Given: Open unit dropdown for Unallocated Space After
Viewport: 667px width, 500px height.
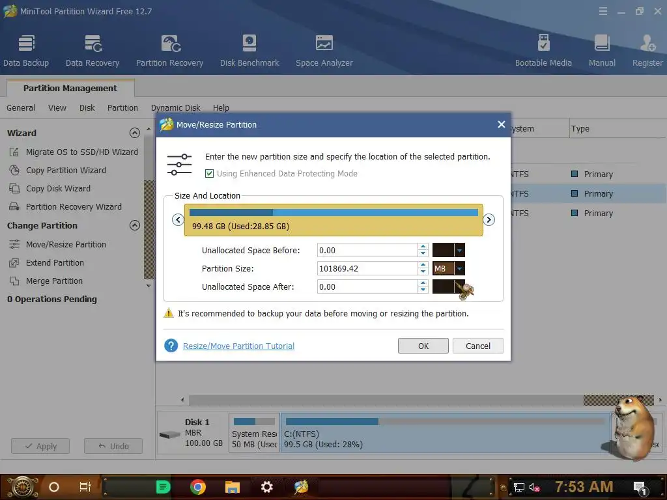Looking at the screenshot, I should [x=459, y=286].
